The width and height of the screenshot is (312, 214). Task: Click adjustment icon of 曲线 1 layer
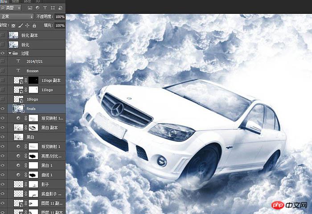[x=18, y=175]
